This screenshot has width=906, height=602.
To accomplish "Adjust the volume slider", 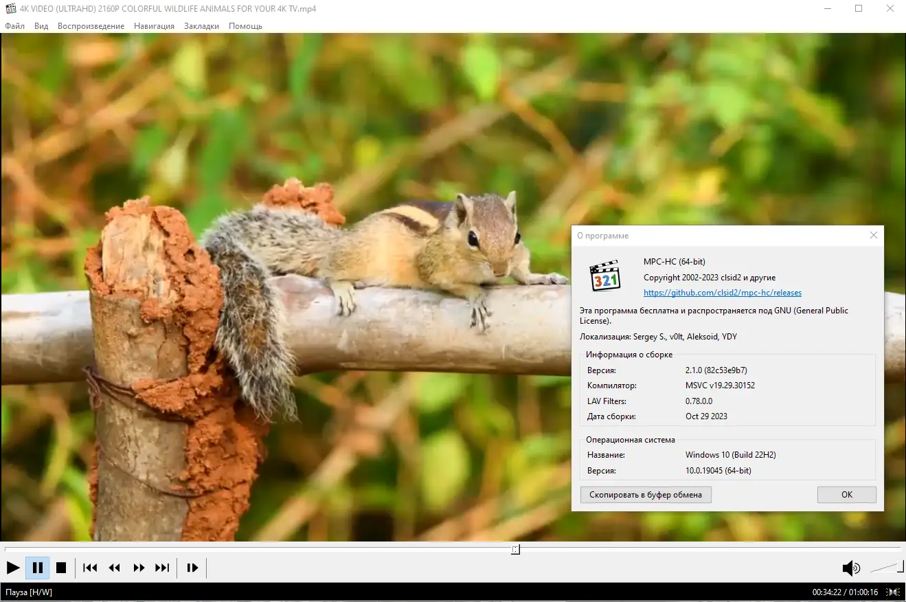I will coord(887,568).
